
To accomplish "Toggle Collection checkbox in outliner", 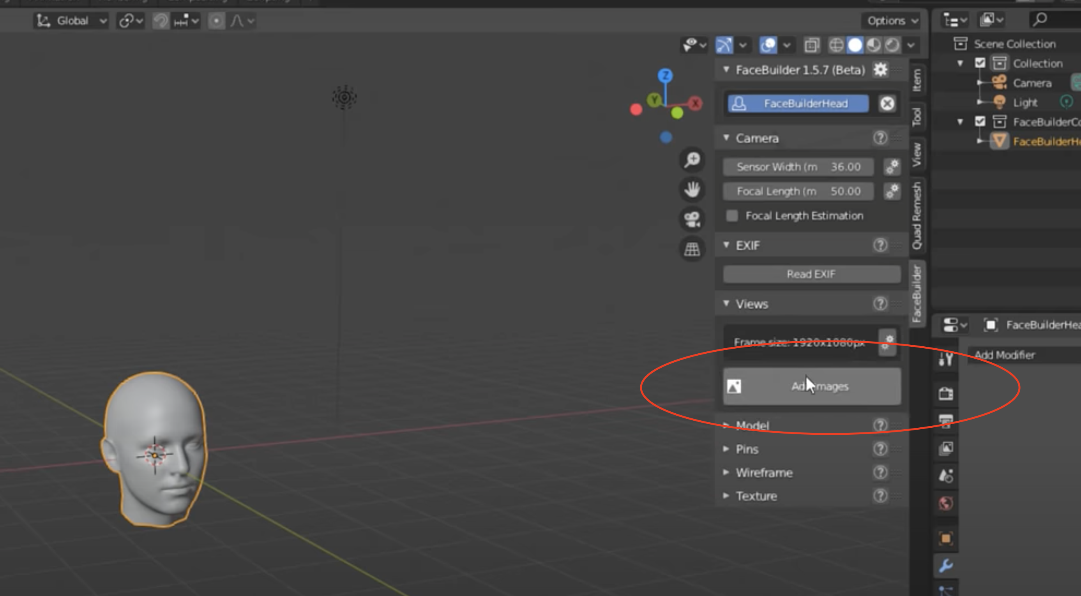I will click(x=980, y=63).
